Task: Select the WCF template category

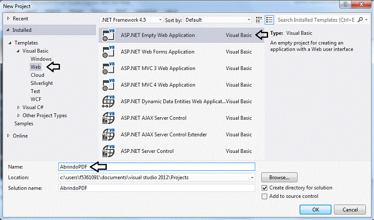Action: pos(36,99)
